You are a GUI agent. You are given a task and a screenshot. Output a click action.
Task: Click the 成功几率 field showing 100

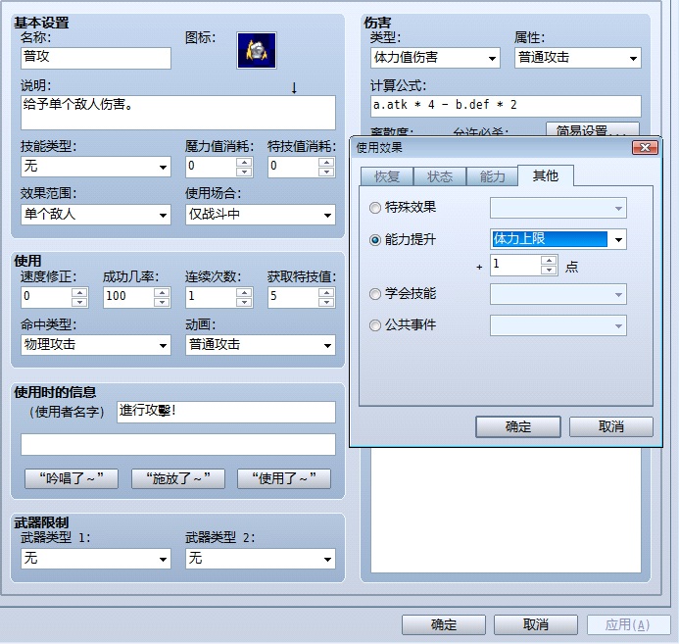[128, 297]
